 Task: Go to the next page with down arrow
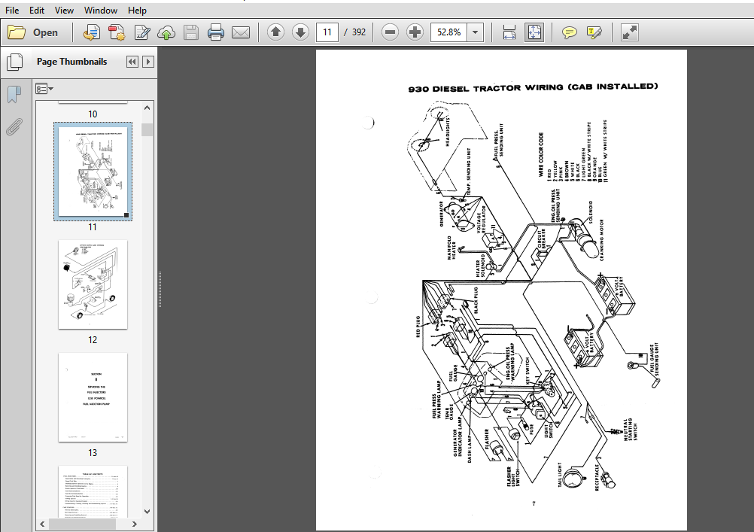pyautogui.click(x=300, y=32)
